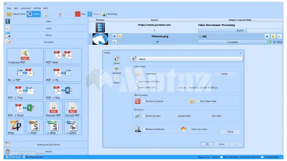Select the Picture page in dialog sidebar
The height and width of the screenshot is (161, 287).
pyautogui.click(x=116, y=80)
